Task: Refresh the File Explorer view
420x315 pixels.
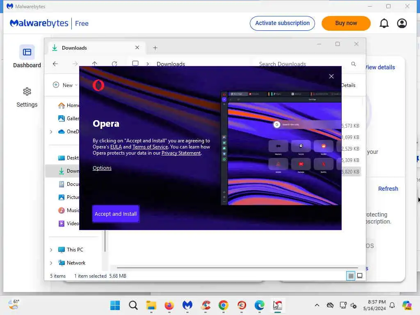Action: [x=114, y=64]
